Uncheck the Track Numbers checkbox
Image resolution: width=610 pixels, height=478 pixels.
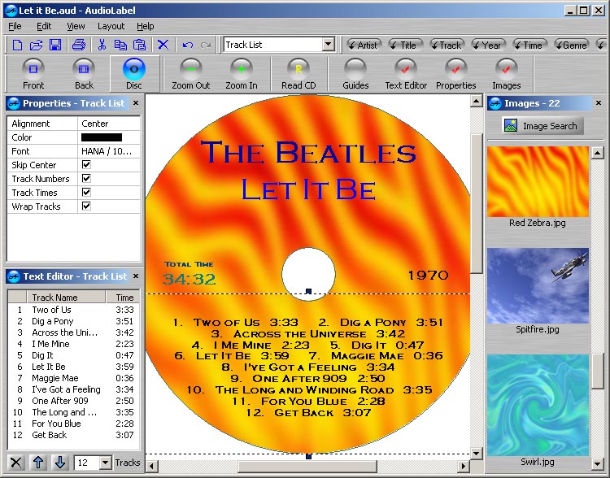[x=86, y=179]
